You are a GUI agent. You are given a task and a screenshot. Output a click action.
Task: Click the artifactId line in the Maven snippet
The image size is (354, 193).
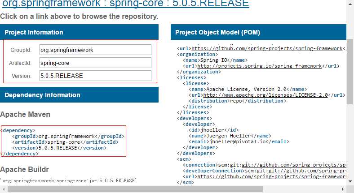click(x=65, y=142)
